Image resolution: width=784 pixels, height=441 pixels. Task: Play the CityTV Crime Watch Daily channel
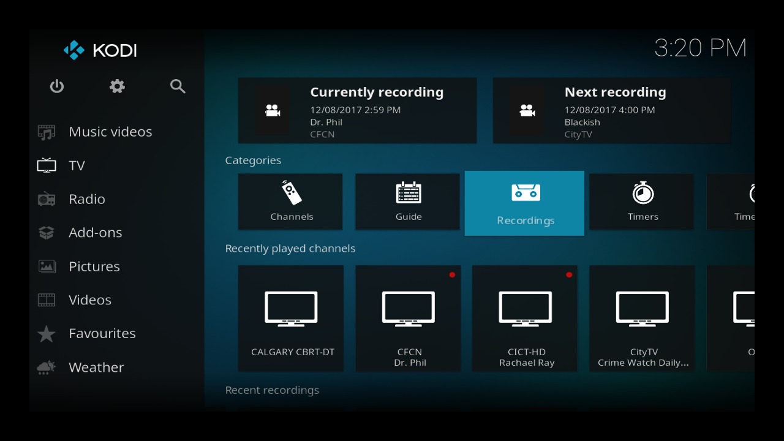[642, 318]
